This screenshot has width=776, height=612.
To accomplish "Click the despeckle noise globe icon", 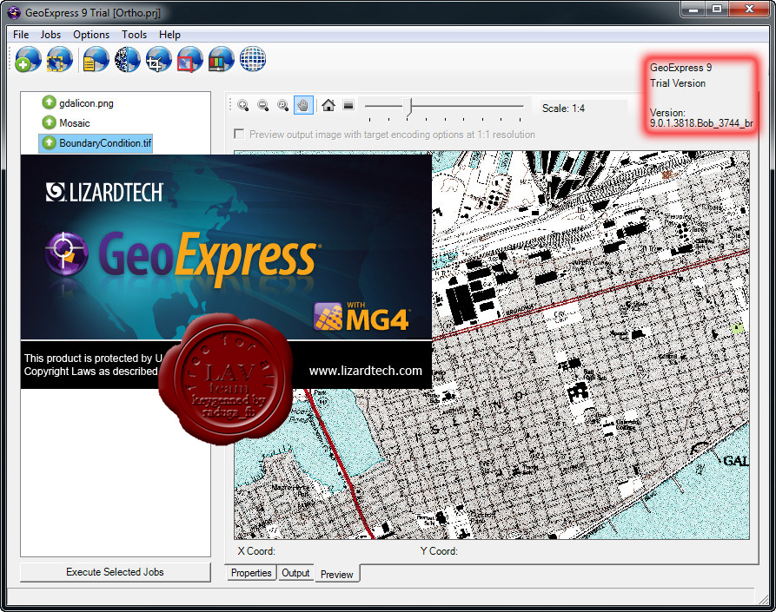I will point(127,59).
